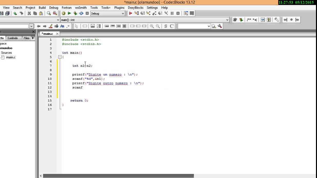This screenshot has height=178, width=317.
Task: Click the toggle bookmark dot icon
Action: pyautogui.click(x=291, y=20)
